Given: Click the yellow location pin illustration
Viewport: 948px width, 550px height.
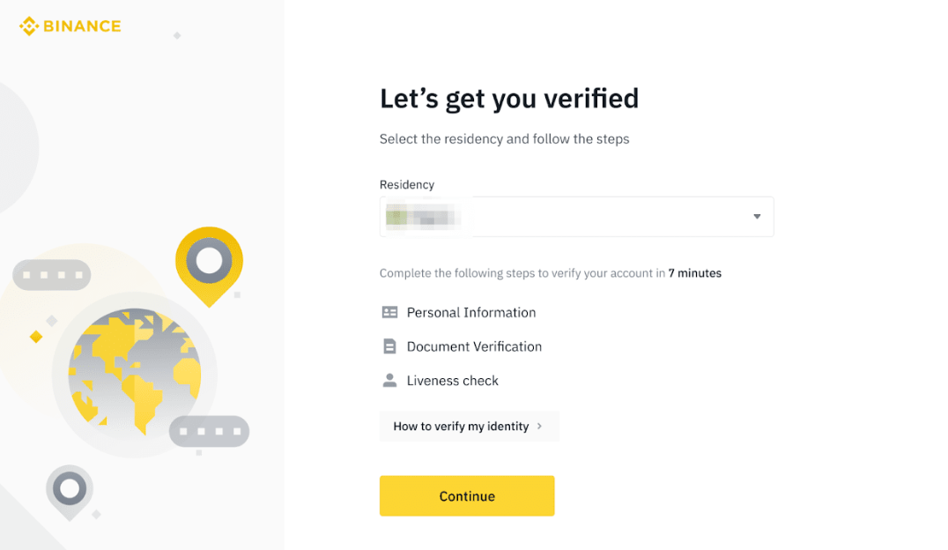Looking at the screenshot, I should pyautogui.click(x=210, y=264).
